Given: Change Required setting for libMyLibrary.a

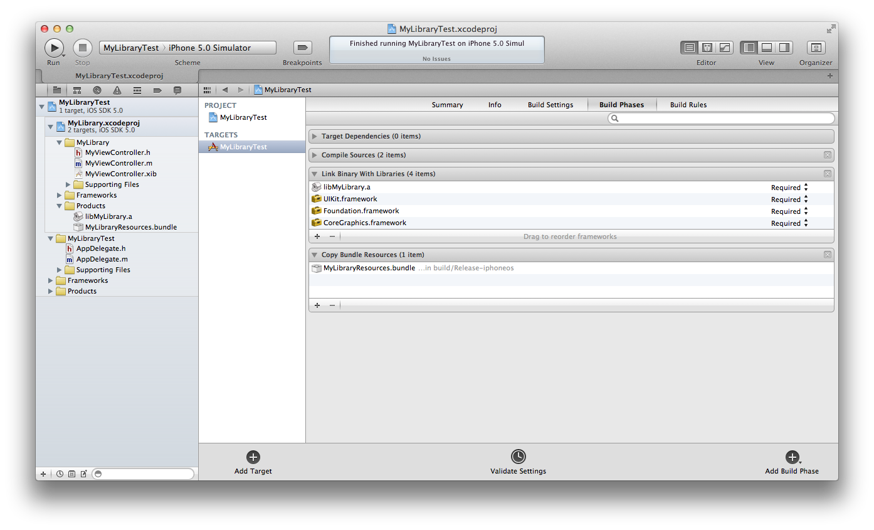Looking at the screenshot, I should [x=789, y=188].
